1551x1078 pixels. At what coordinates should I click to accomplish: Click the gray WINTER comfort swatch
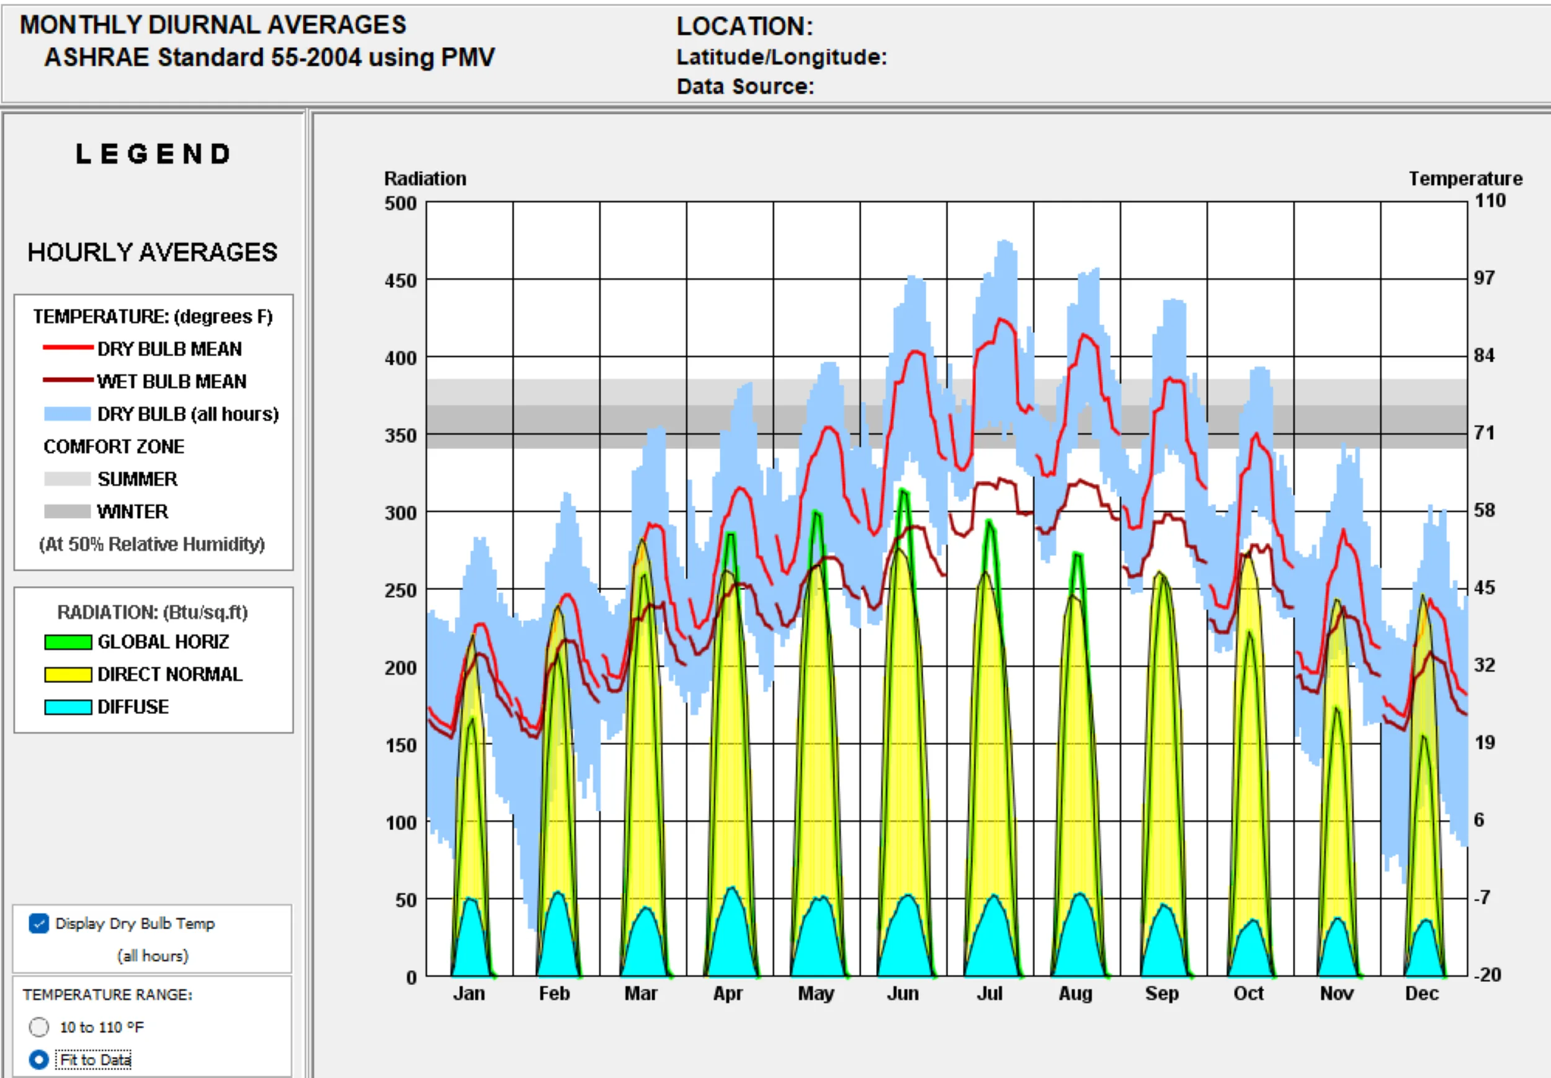68,511
